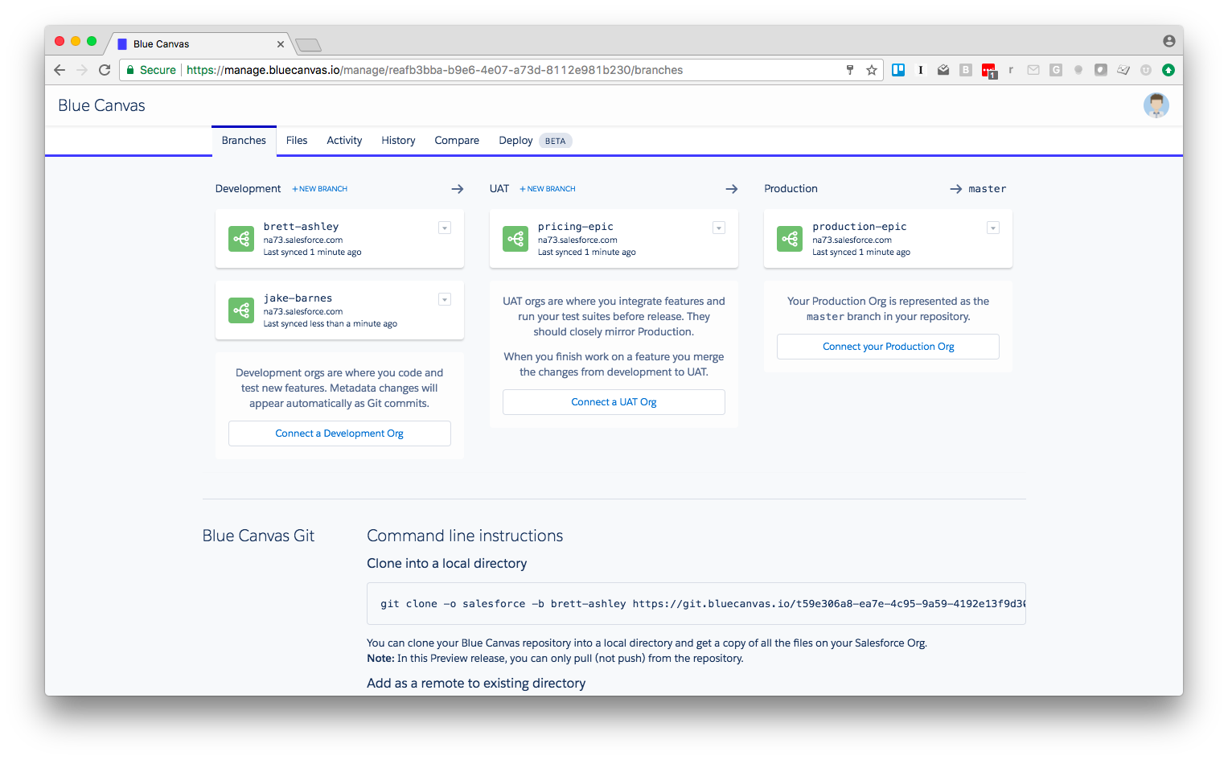The image size is (1228, 760).
Task: Expand the production-epic branch dropdown
Action: [x=993, y=228]
